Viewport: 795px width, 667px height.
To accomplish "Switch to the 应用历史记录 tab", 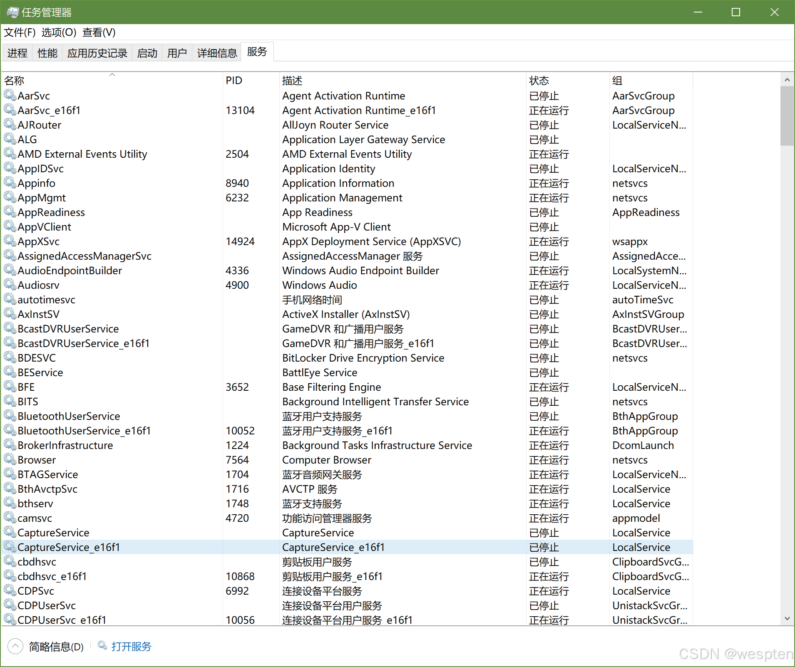I will coord(97,53).
